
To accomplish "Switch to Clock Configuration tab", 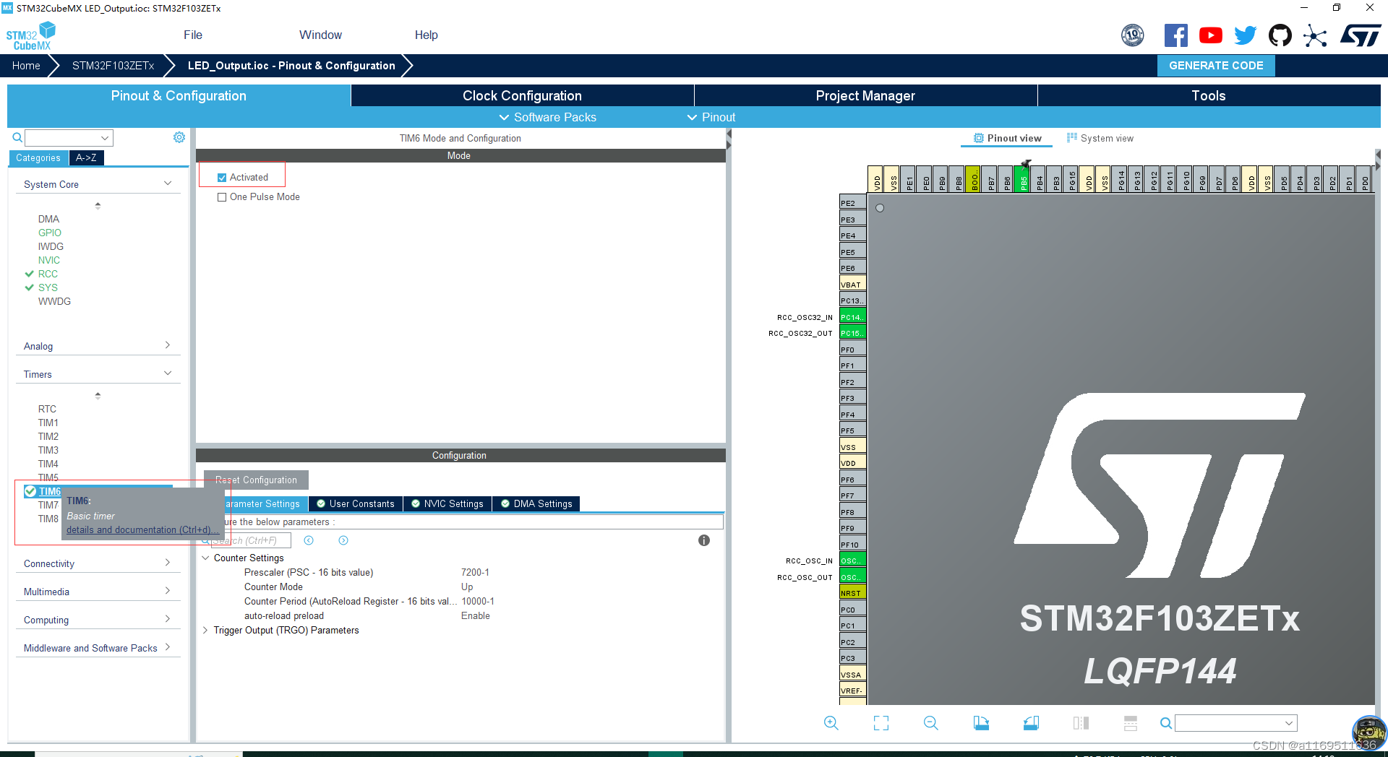I will pos(522,95).
